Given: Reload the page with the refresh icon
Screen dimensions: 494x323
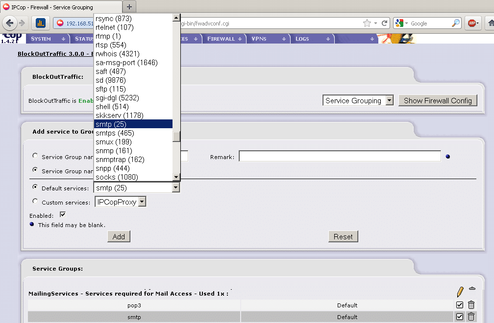Looking at the screenshot, I should (385, 23).
